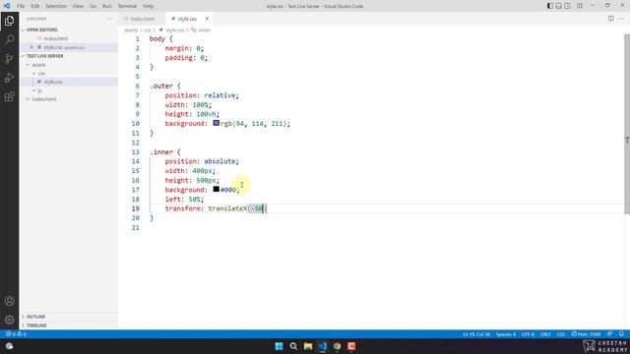Switch to the index.html editor tab

[x=142, y=19]
